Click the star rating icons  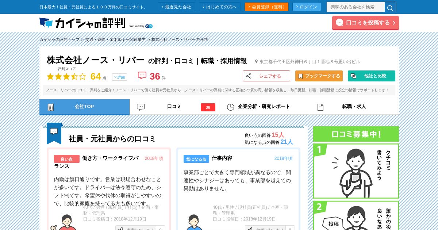[x=66, y=76]
